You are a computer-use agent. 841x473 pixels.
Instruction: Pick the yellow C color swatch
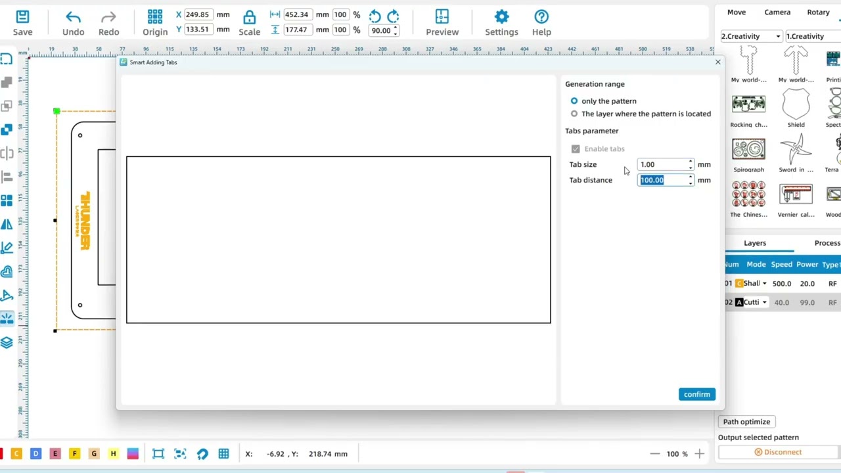16,453
